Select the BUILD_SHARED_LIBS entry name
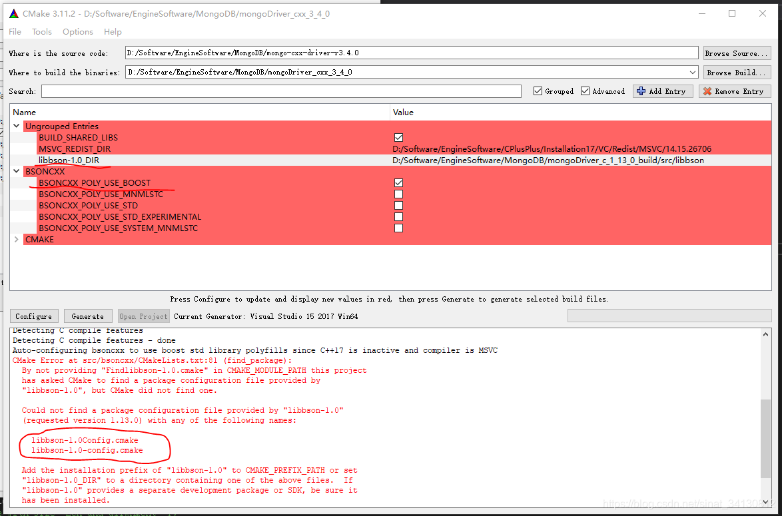This screenshot has height=516, width=782. tap(79, 138)
